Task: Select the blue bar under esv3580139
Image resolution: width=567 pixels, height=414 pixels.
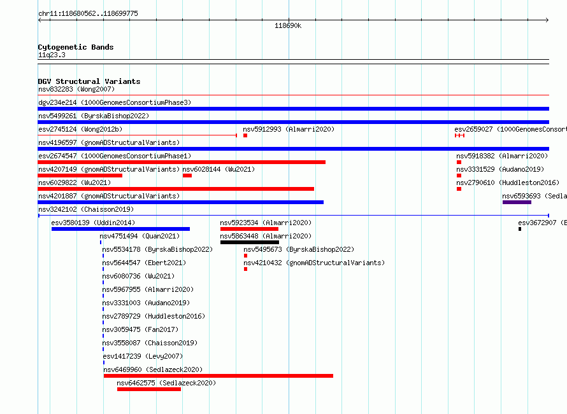Action: pos(120,229)
